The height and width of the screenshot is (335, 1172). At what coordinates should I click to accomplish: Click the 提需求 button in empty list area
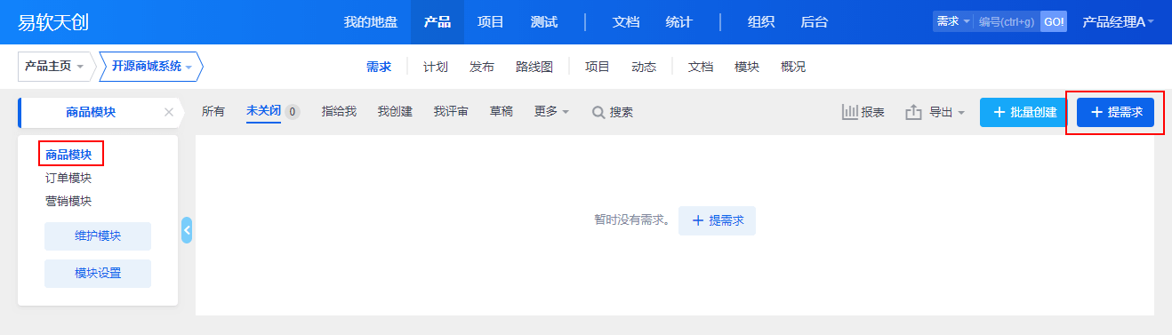pos(717,220)
